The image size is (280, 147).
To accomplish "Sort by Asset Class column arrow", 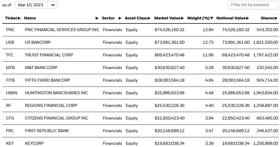I will pos(149,18).
